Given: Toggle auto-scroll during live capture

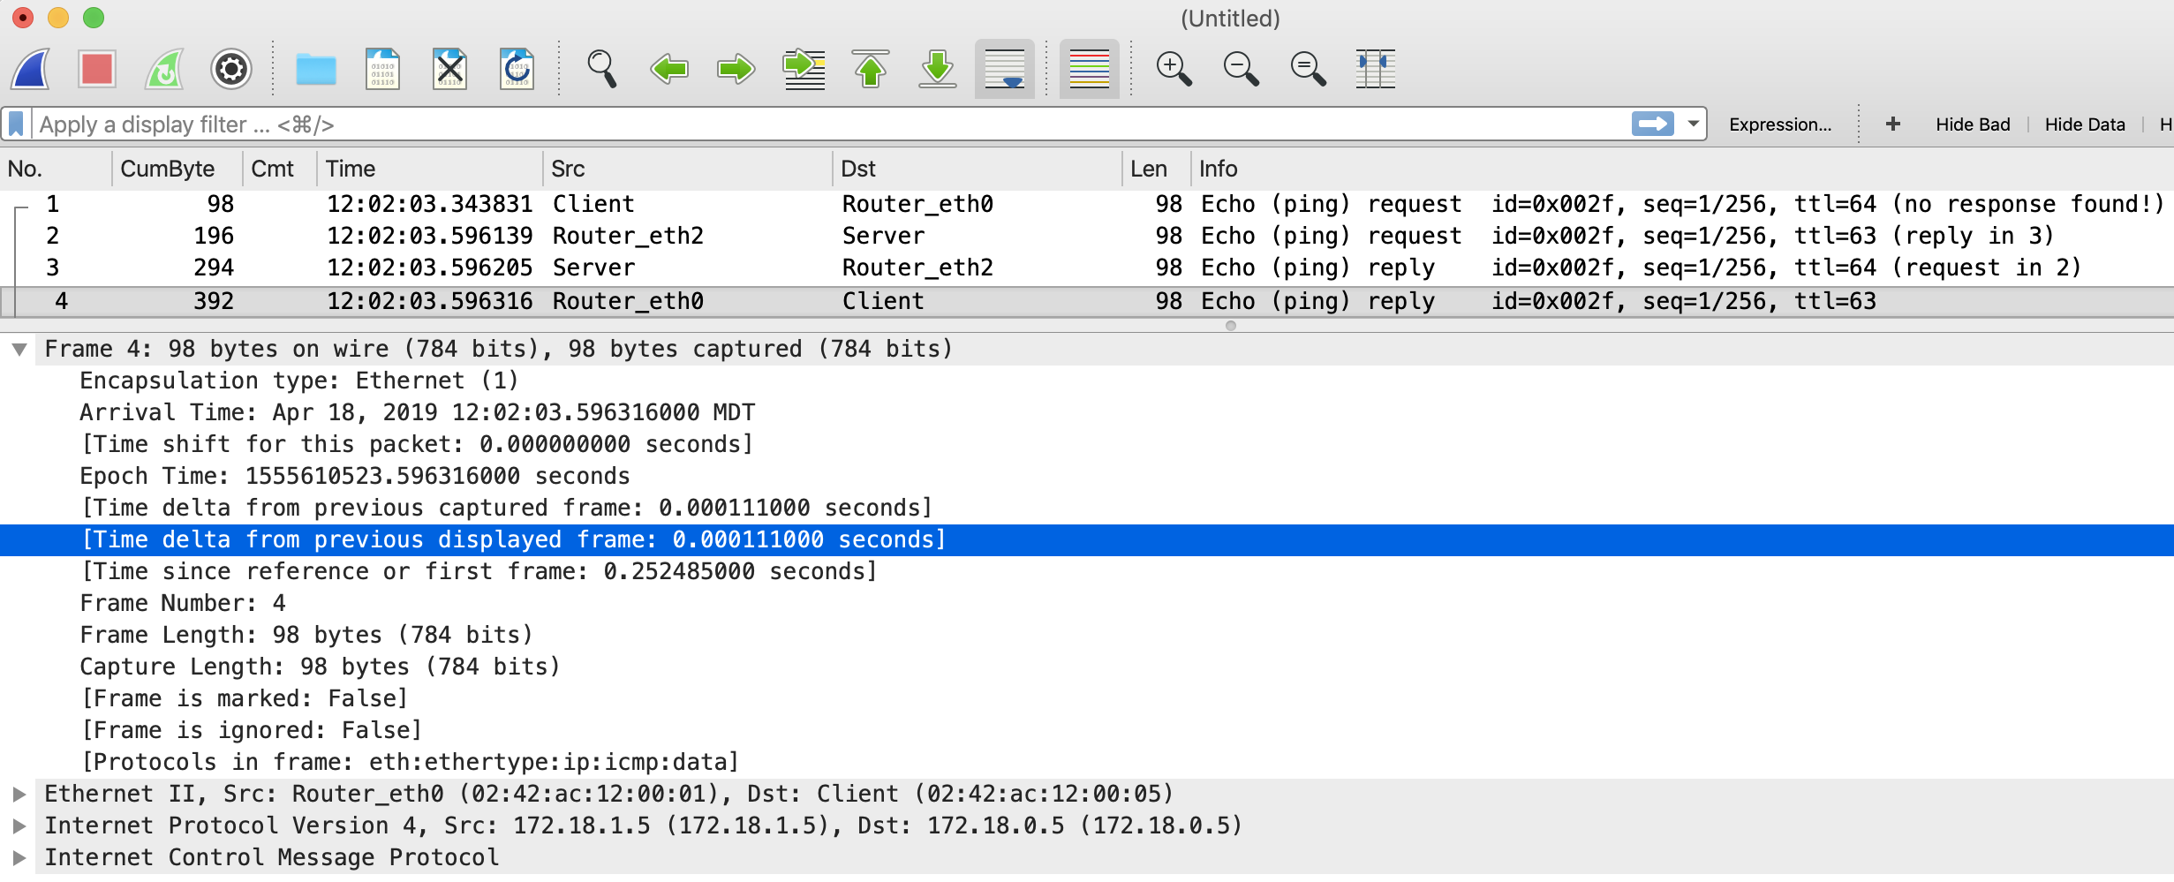Looking at the screenshot, I should tap(1005, 69).
